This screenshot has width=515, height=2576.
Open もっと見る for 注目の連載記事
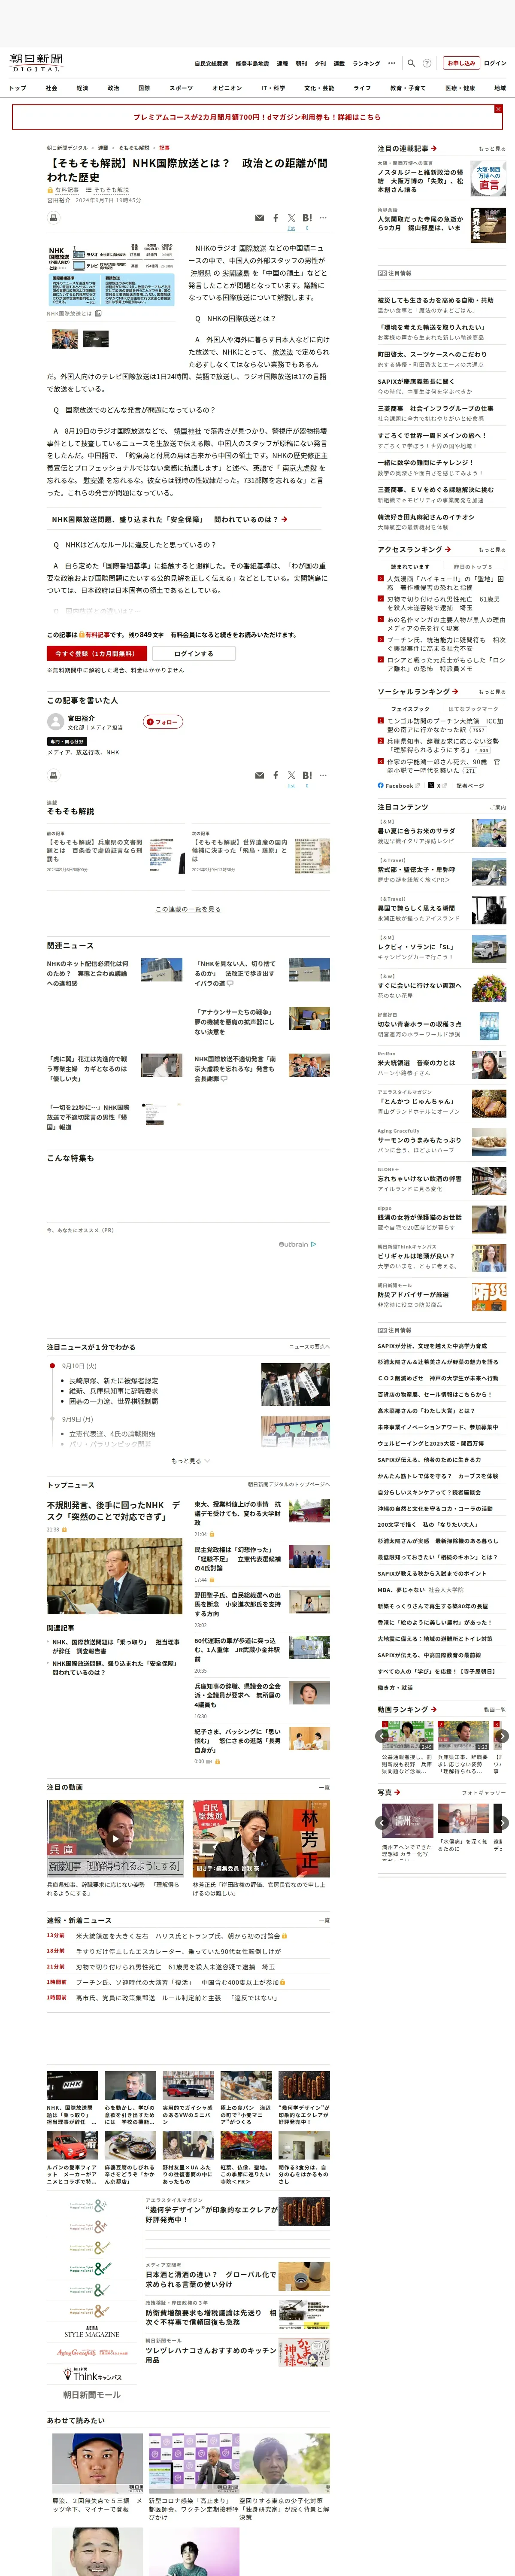491,149
